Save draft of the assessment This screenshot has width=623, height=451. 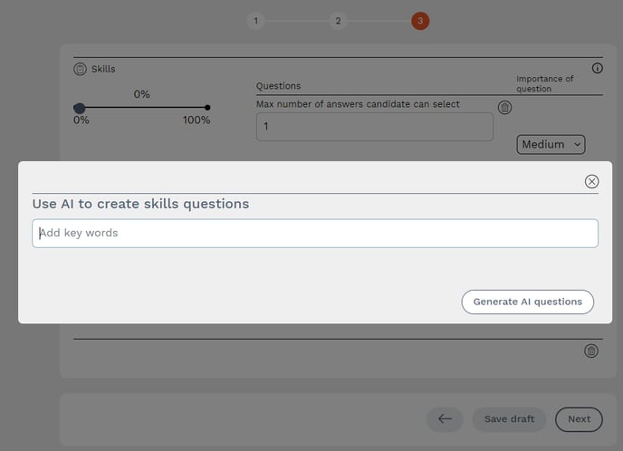coord(509,418)
